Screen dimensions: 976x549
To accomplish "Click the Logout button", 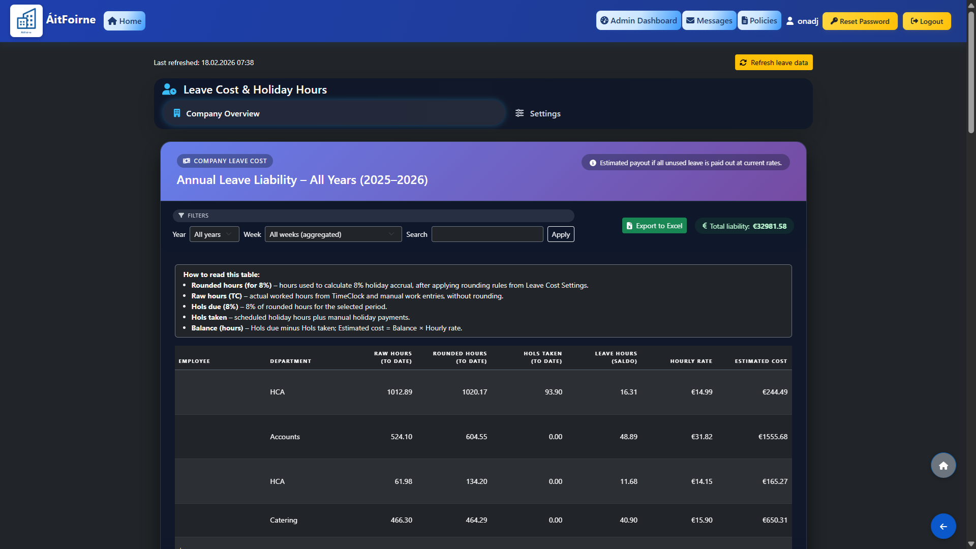I will [x=926, y=21].
